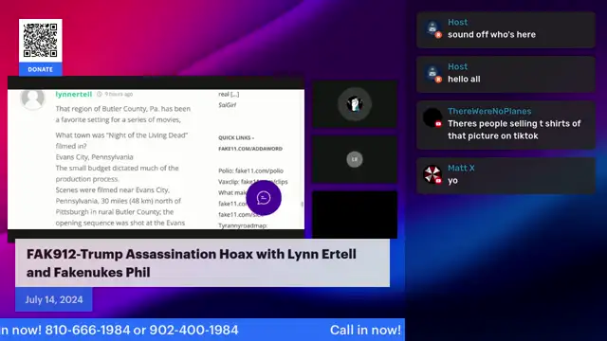Click the QR code donate image
This screenshot has width=607, height=341.
coord(40,40)
